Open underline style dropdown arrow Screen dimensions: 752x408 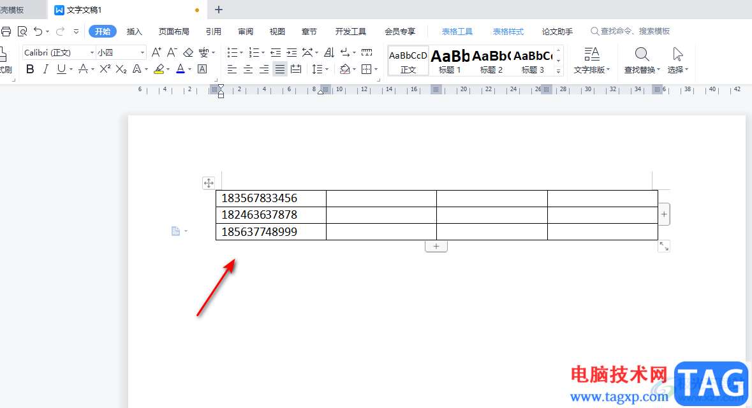[71, 69]
